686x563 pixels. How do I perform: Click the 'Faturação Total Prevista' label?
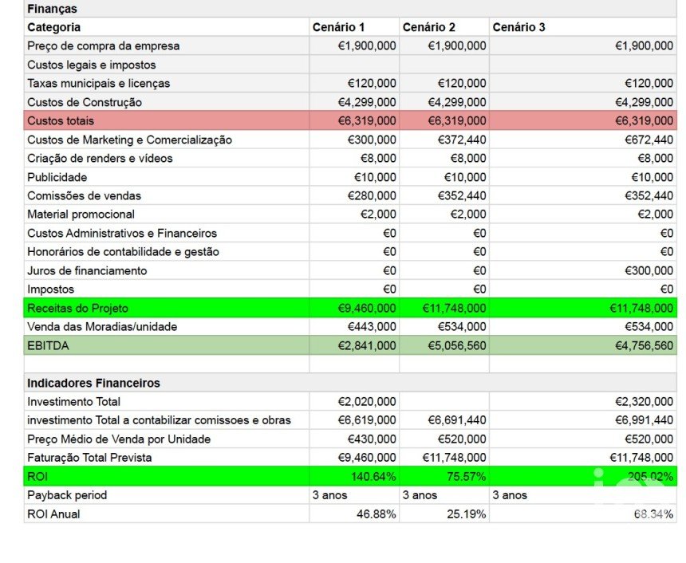(x=89, y=458)
